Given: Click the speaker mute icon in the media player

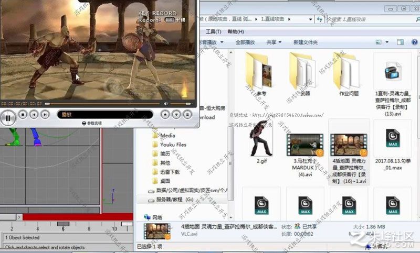Looking at the screenshot, I should 166,104.
